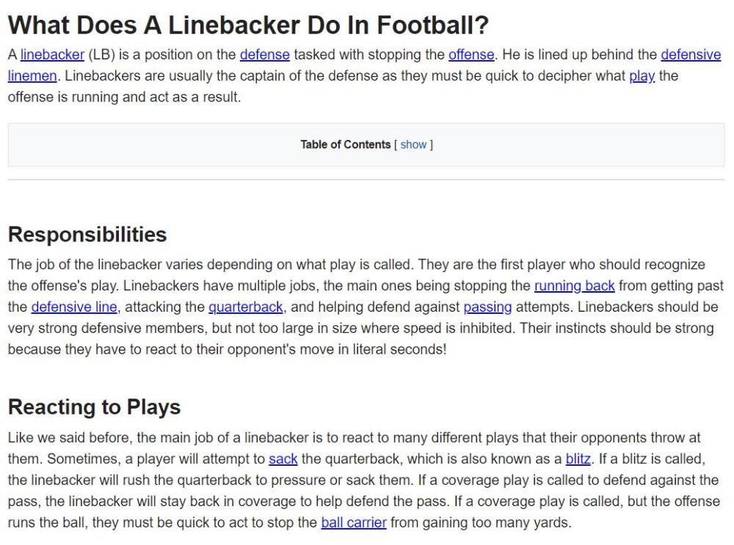Screen dimensions: 734x545
Task: Open the 'quarterback' hyperlink
Action: coord(245,307)
